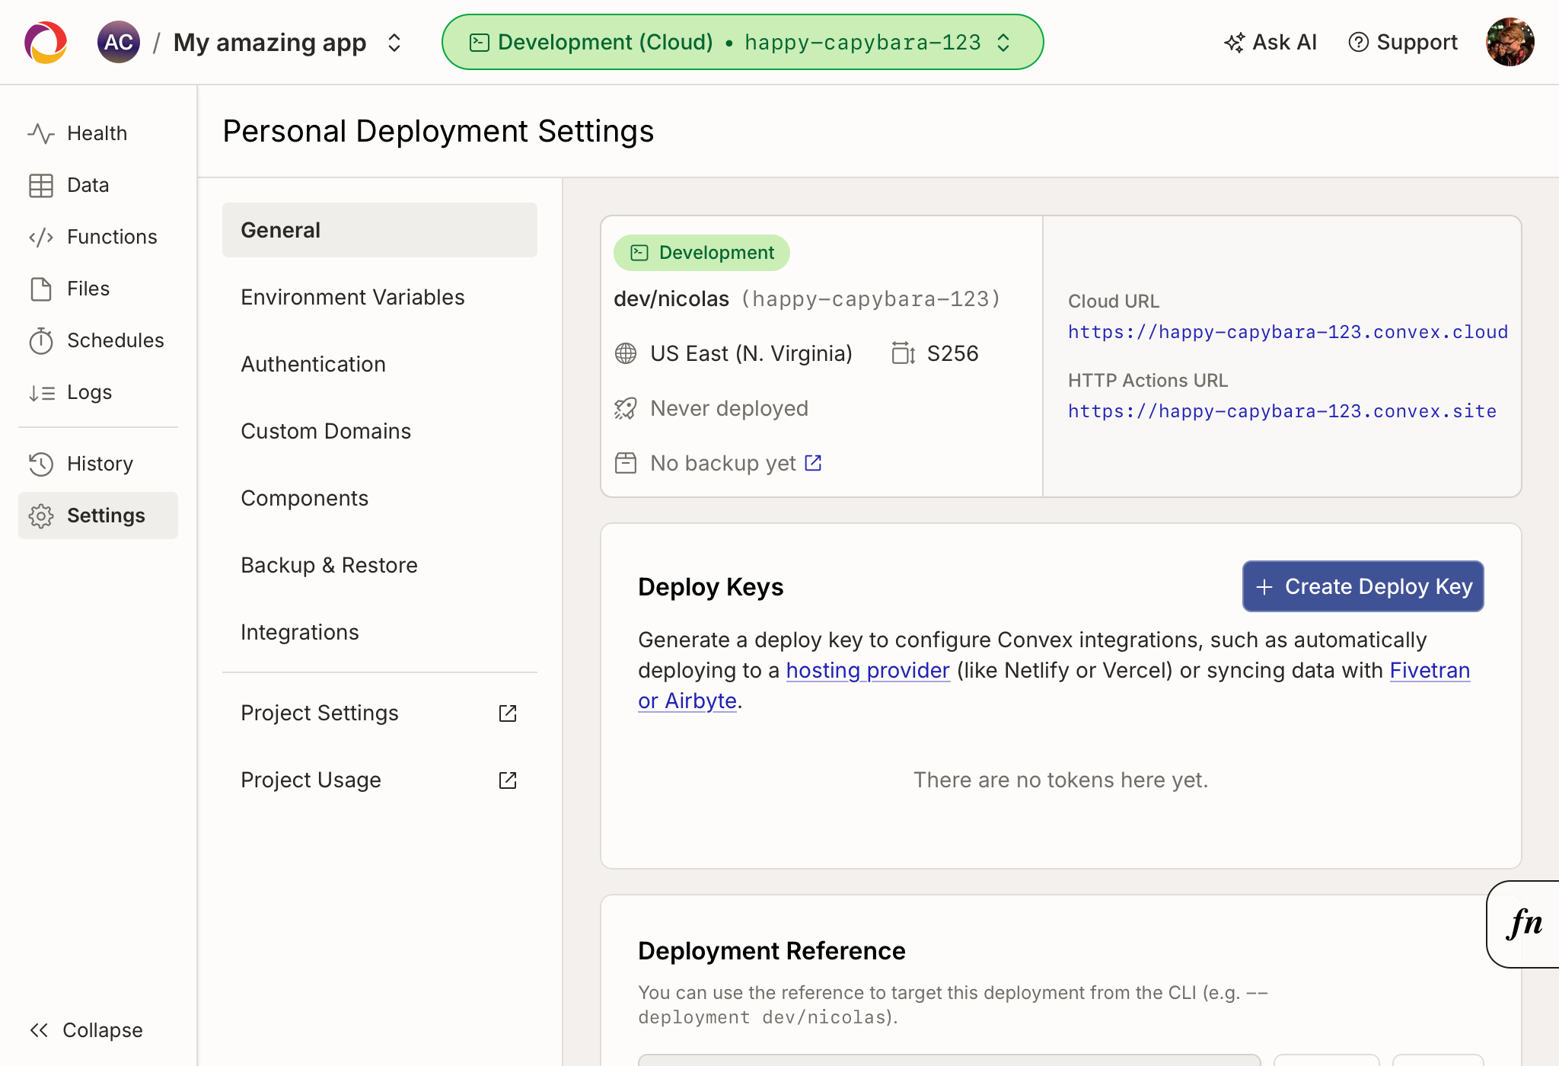Screen dimensions: 1559x1066
Task: Click the Development badge in the card
Action: (702, 253)
